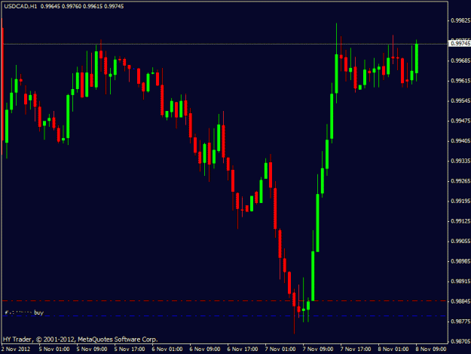This screenshot has height=354, width=471.
Task: Click the 0.99335 price axis label
Action: coord(460,162)
